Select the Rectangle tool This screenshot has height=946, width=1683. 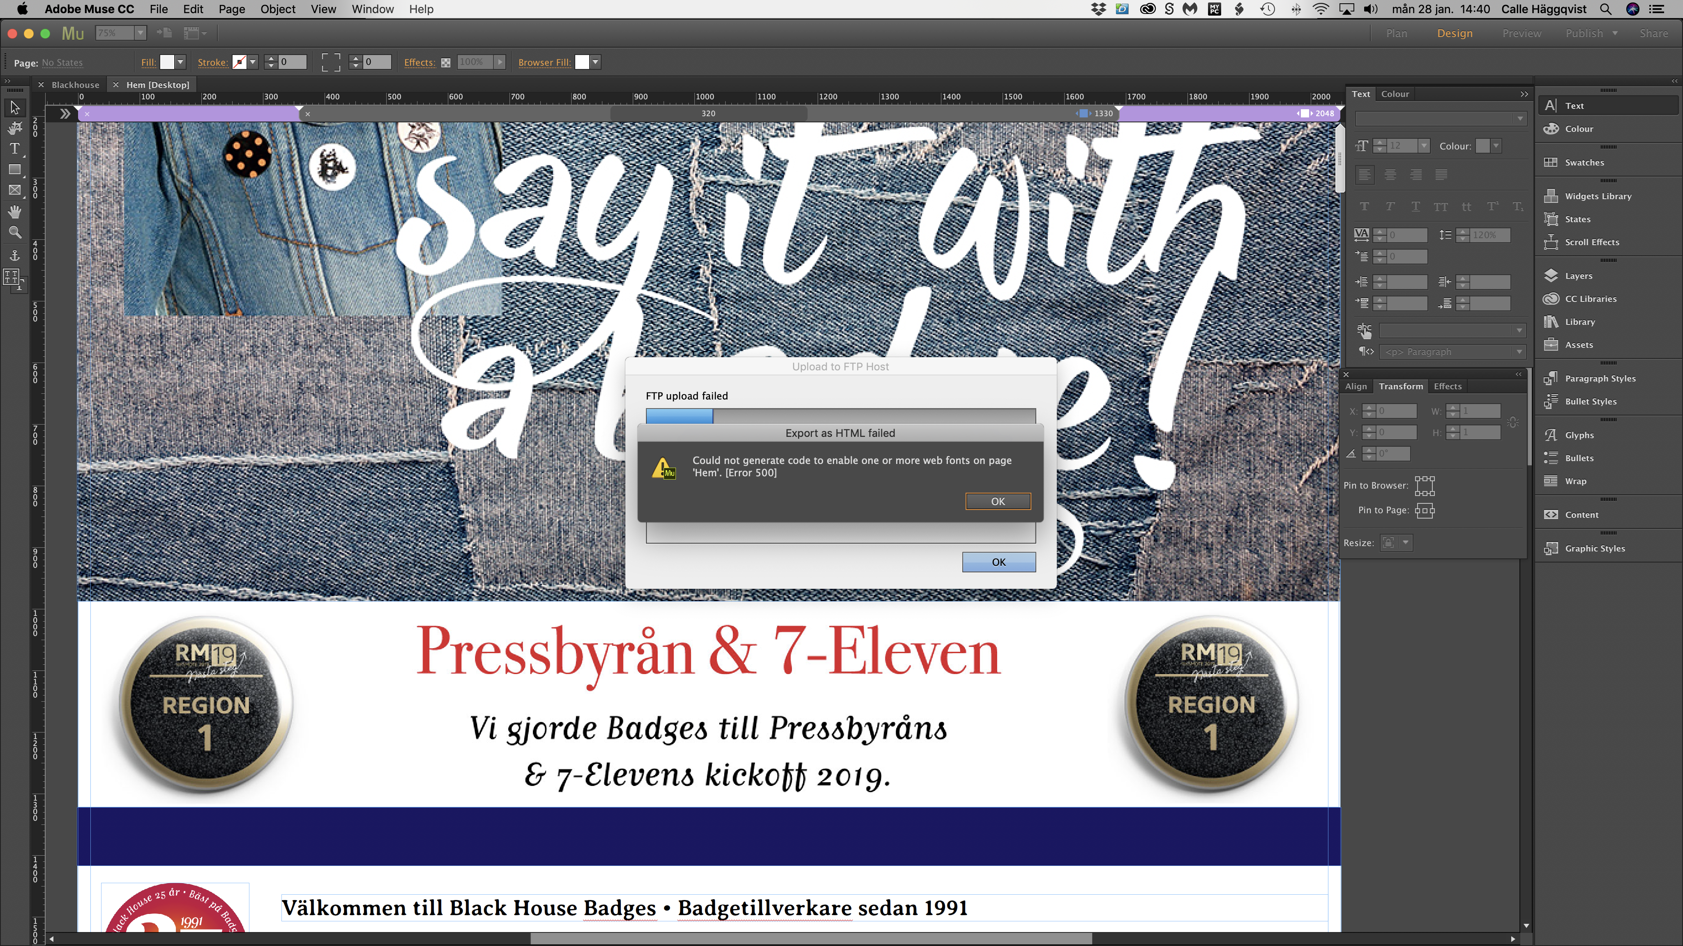[x=15, y=170]
